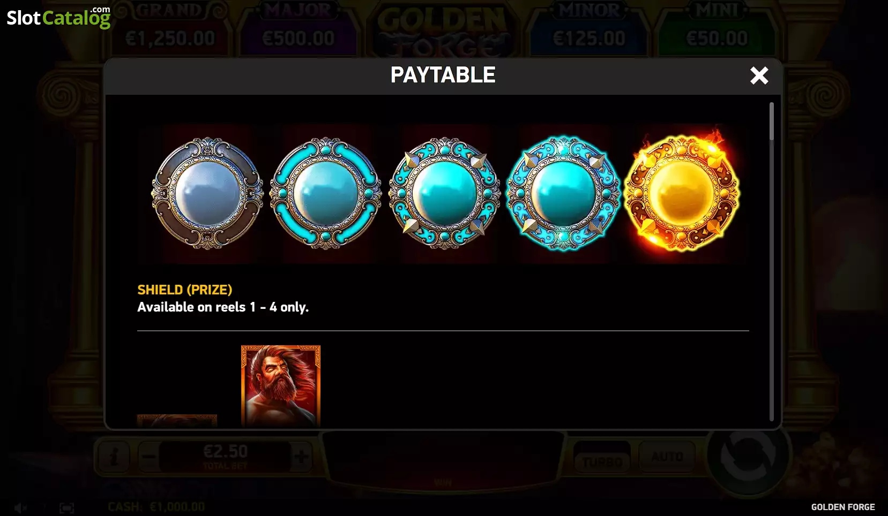Click the Grand jackpot €1,250.00 display
The image size is (888, 516).
[170, 29]
